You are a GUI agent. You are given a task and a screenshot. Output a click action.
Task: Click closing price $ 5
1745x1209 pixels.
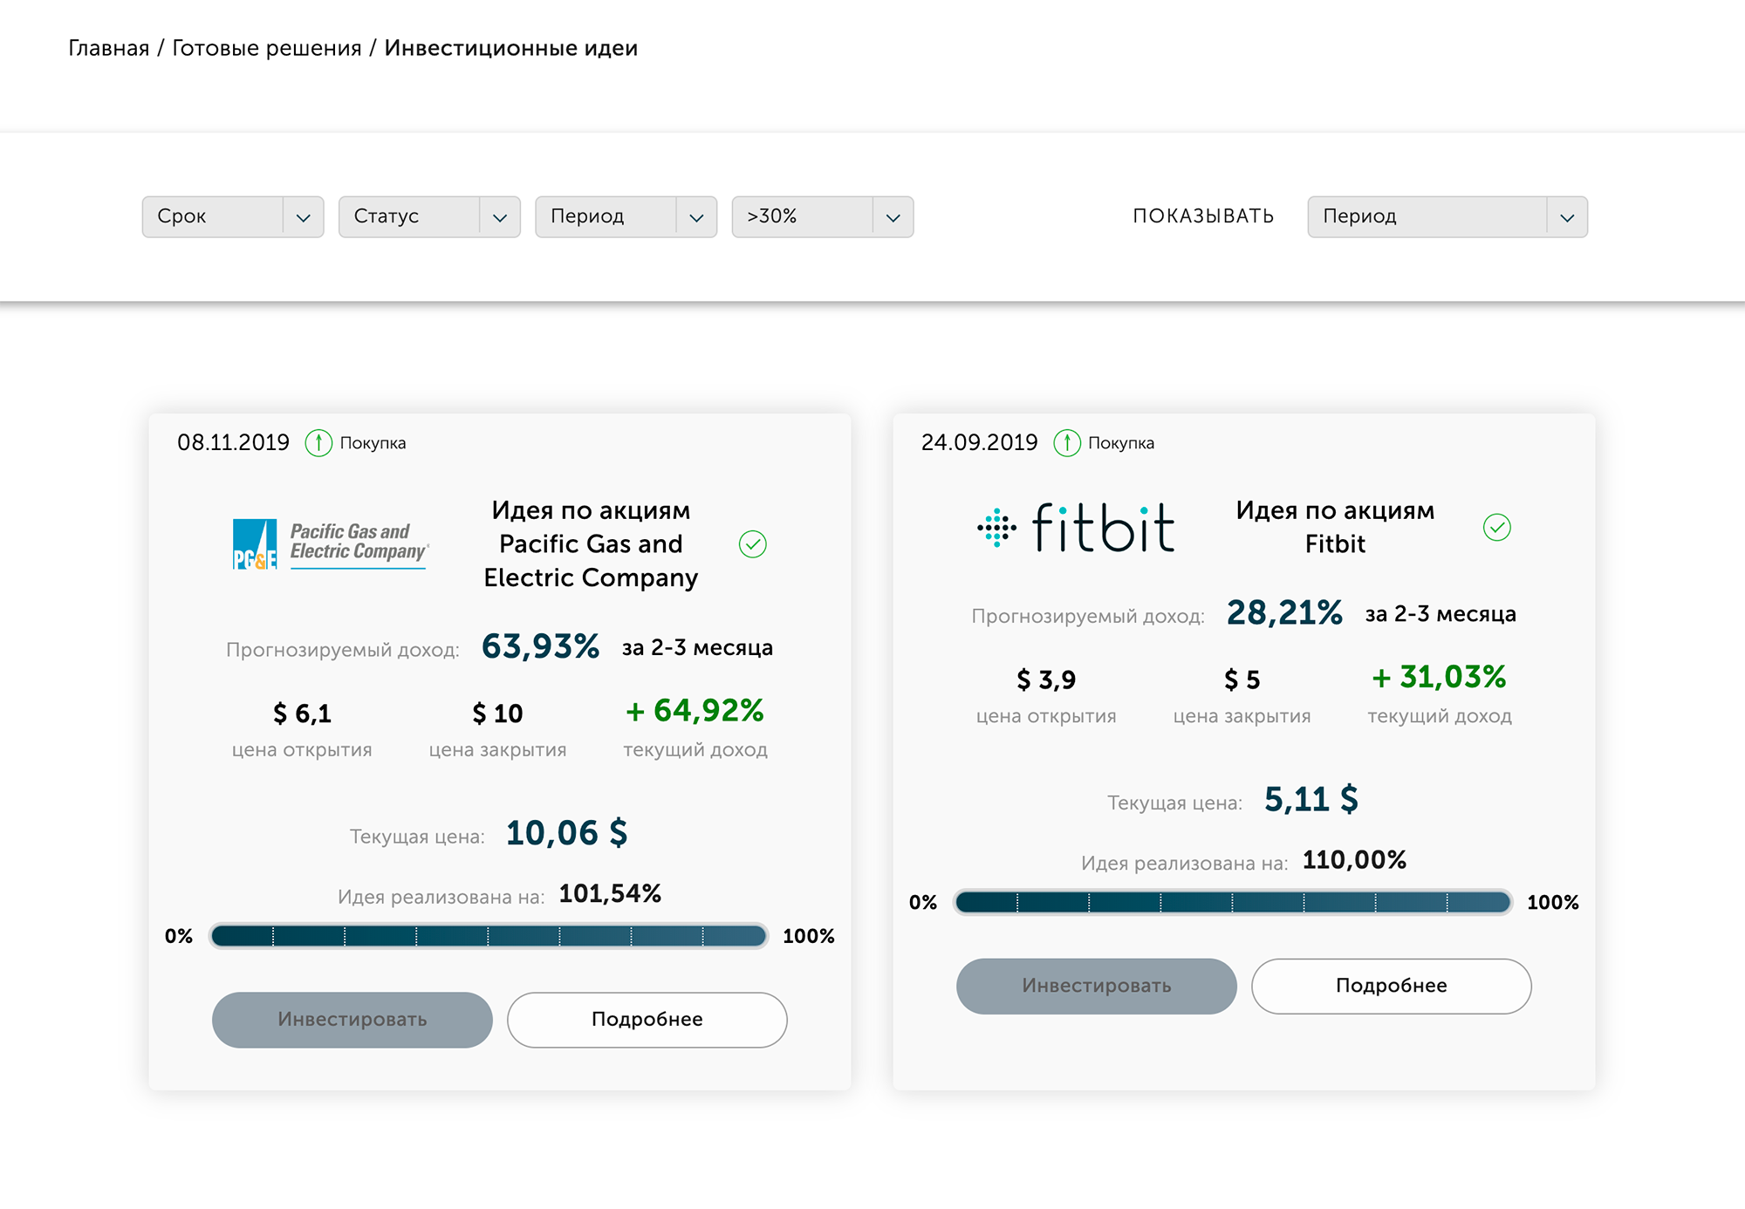coord(1242,680)
